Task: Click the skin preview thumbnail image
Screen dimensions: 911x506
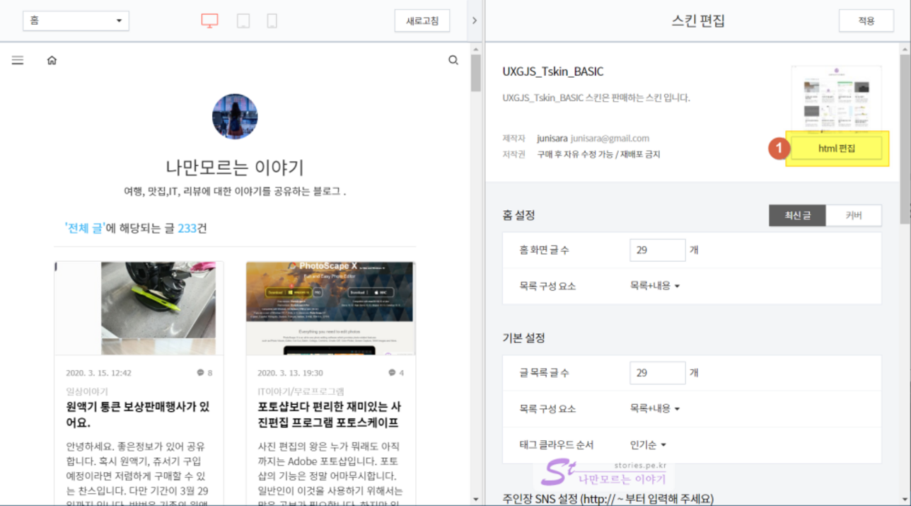Action: coord(836,96)
